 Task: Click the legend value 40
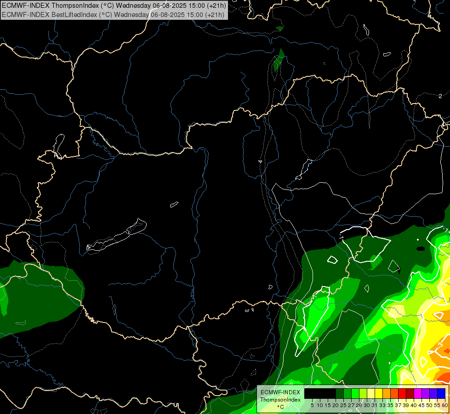tap(414, 405)
